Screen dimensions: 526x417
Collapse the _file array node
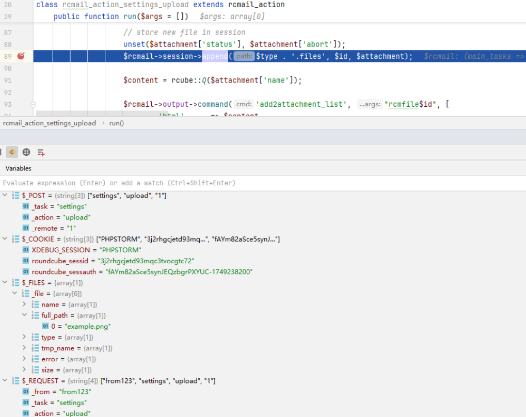14,293
